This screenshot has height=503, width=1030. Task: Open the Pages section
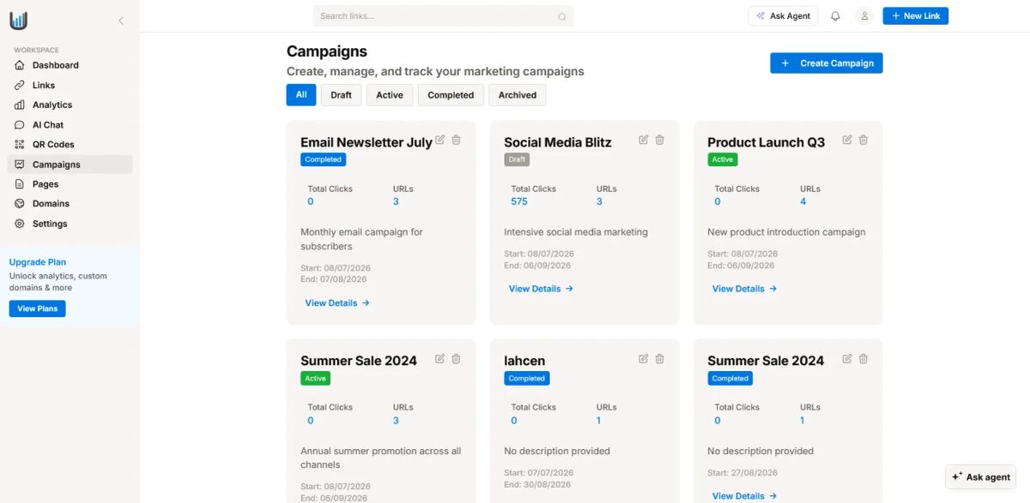[x=70, y=184]
